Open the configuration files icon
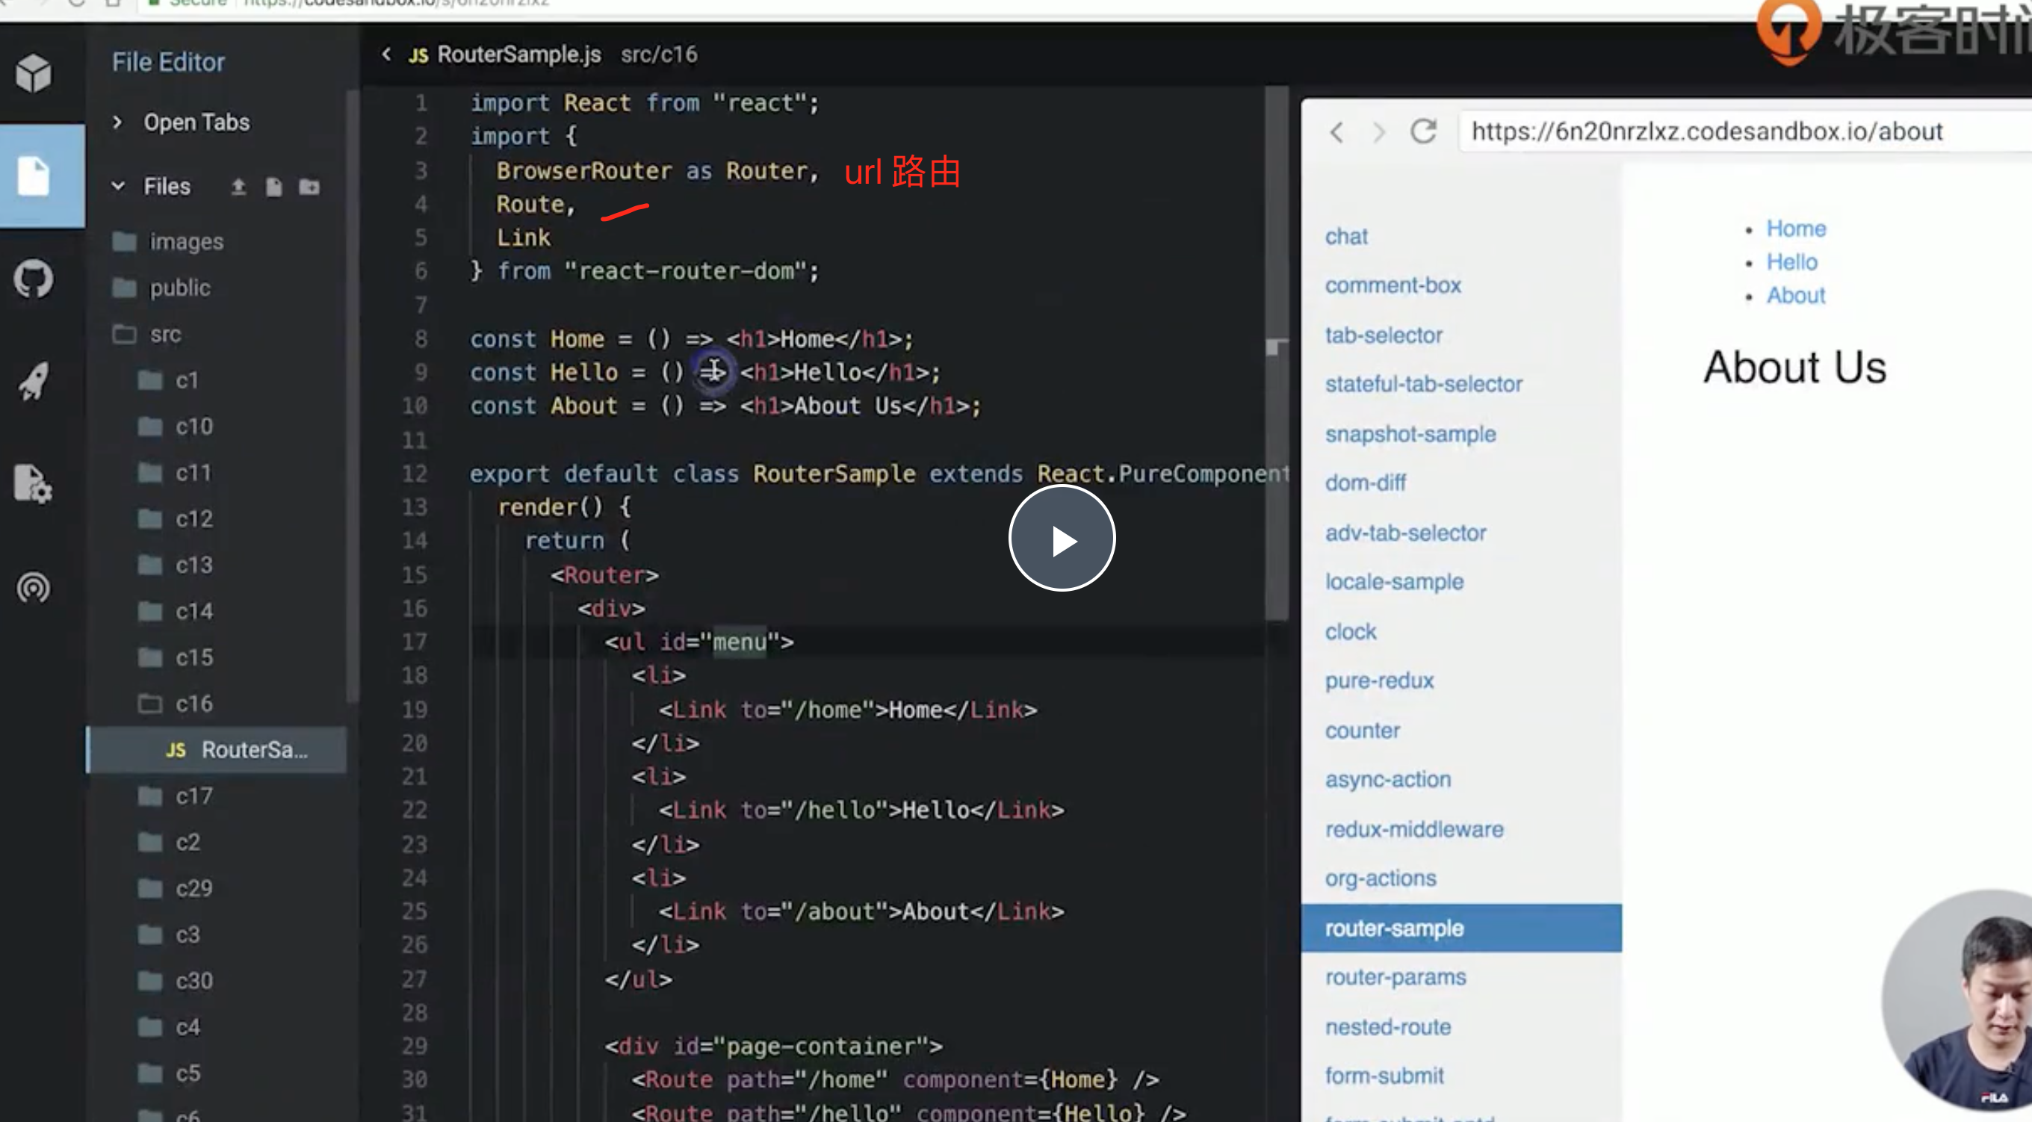The width and height of the screenshot is (2032, 1122). (x=33, y=483)
